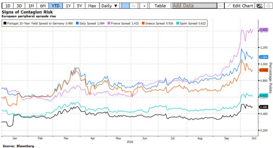Open the Daily frequency dropdown
This screenshot has height=148, width=273.
tap(109, 6)
